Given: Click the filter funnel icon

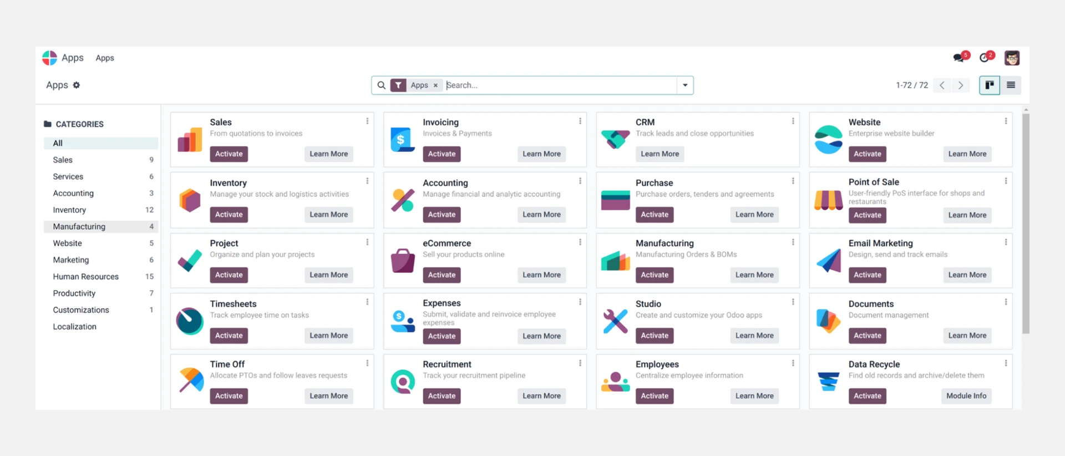Looking at the screenshot, I should (x=398, y=85).
